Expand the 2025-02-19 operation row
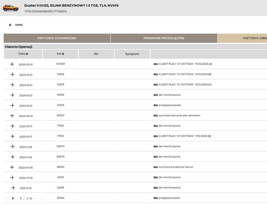The height and width of the screenshot is (204, 267). (x=12, y=64)
